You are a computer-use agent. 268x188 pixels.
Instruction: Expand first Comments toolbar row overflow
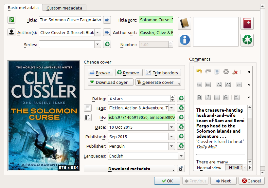[249, 72]
